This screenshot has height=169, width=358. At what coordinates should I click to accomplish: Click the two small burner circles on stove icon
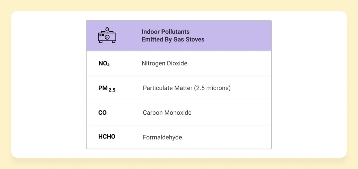coord(101,35)
